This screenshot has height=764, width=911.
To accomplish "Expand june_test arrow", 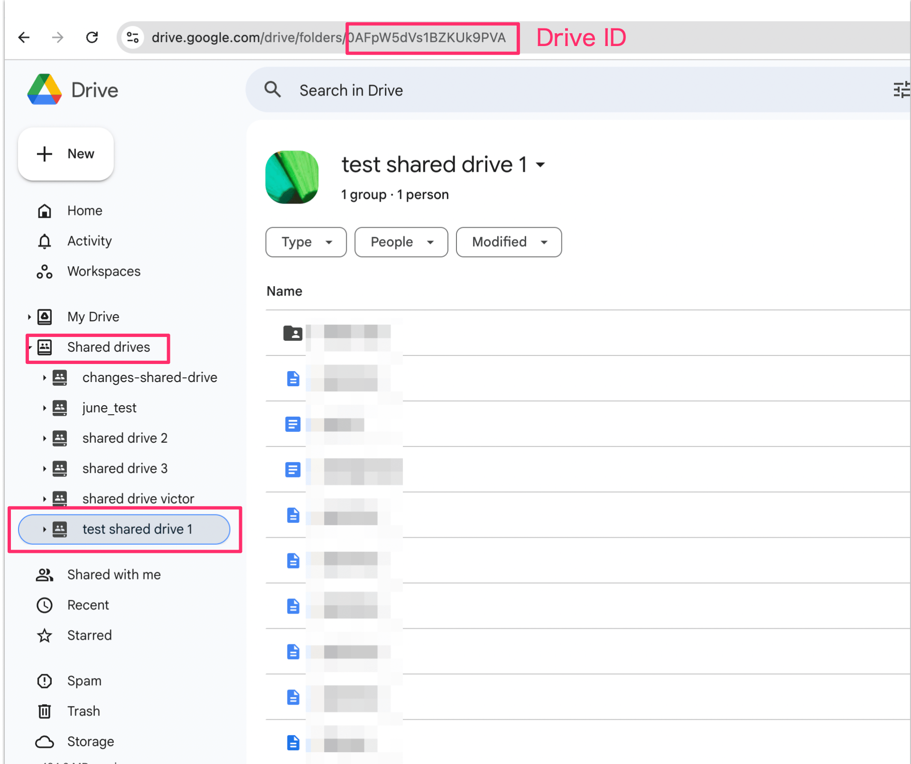I will pyautogui.click(x=44, y=408).
